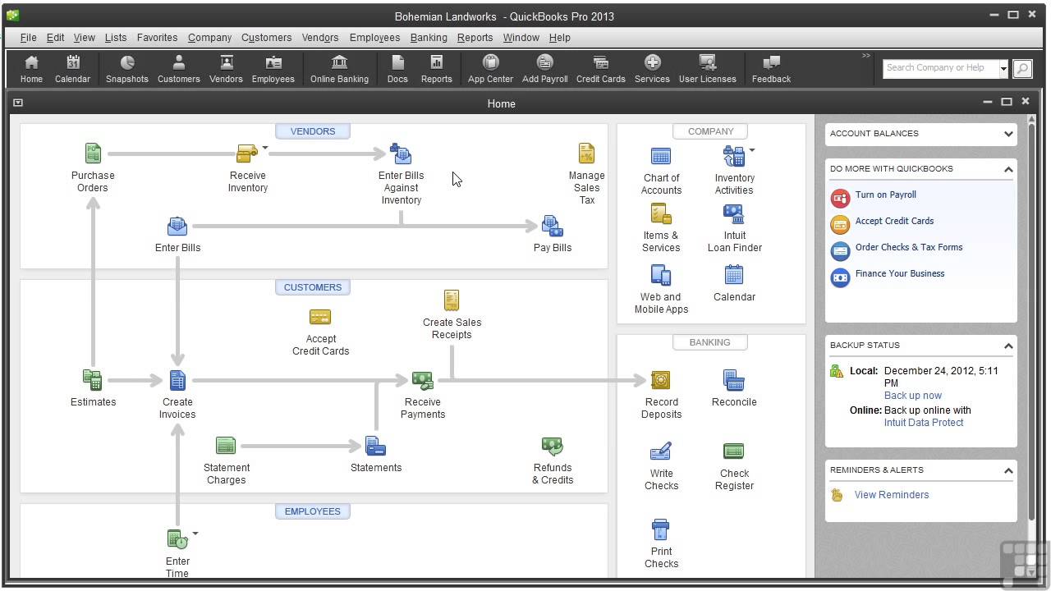1051x591 pixels.
Task: Click Create Sales Receipts icon
Action: click(451, 300)
